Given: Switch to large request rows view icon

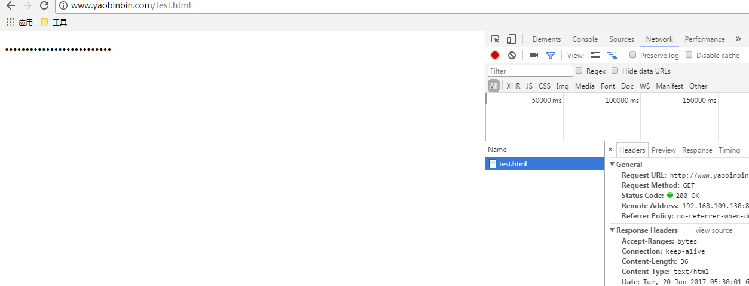Looking at the screenshot, I should click(595, 55).
